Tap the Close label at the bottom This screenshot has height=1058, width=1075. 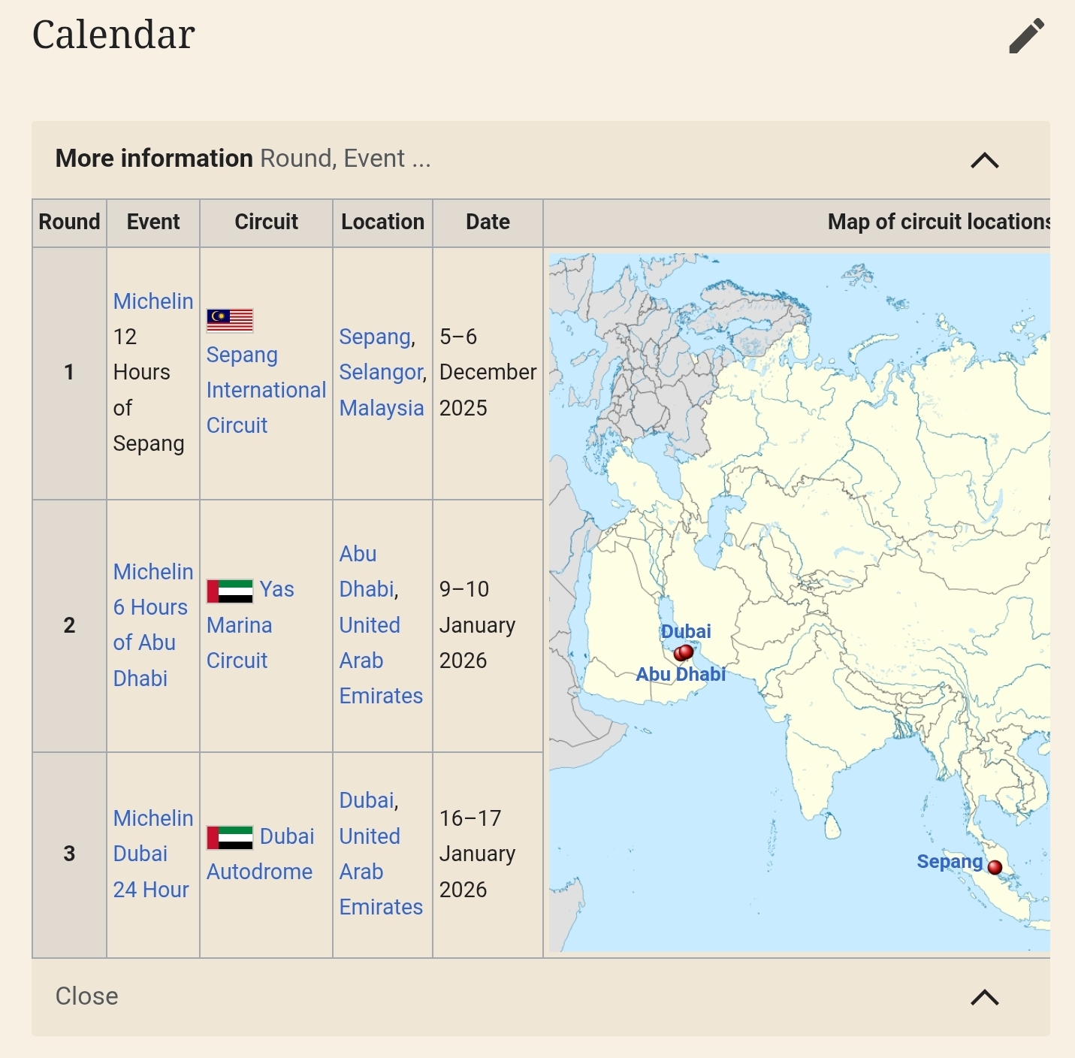[86, 996]
